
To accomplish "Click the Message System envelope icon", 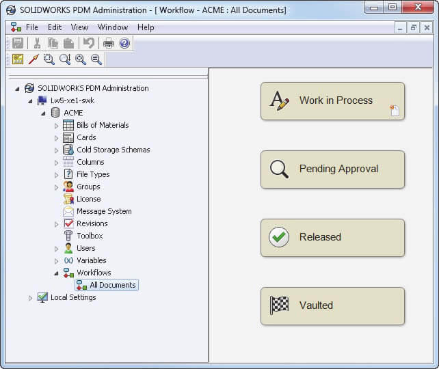I will 68,211.
